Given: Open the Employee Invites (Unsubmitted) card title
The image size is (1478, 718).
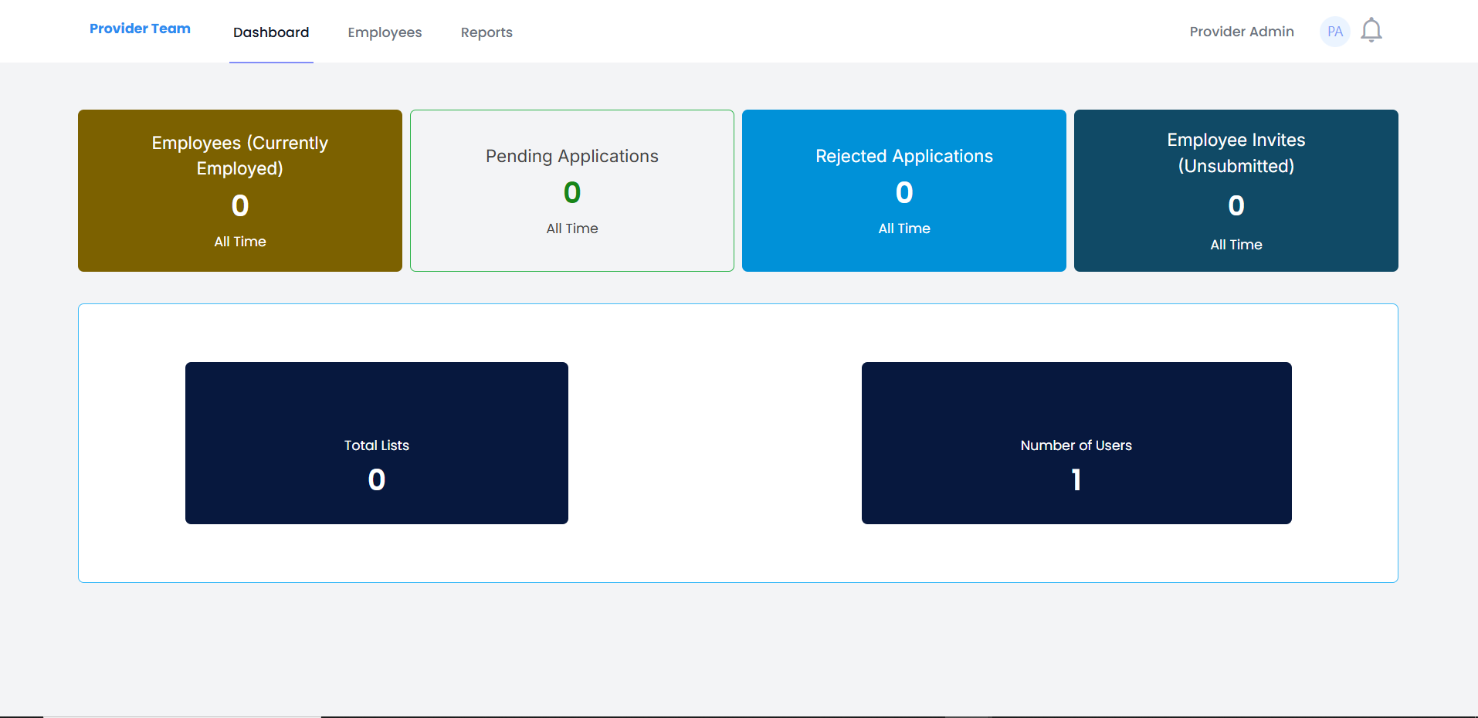Looking at the screenshot, I should (x=1236, y=153).
